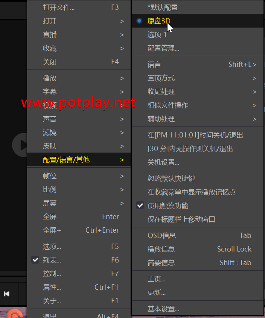Expand the 字幕 submenu
This screenshot has height=318, width=265.
79,92
